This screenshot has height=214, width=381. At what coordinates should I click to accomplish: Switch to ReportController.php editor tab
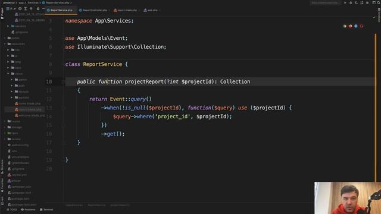pyautogui.click(x=95, y=10)
